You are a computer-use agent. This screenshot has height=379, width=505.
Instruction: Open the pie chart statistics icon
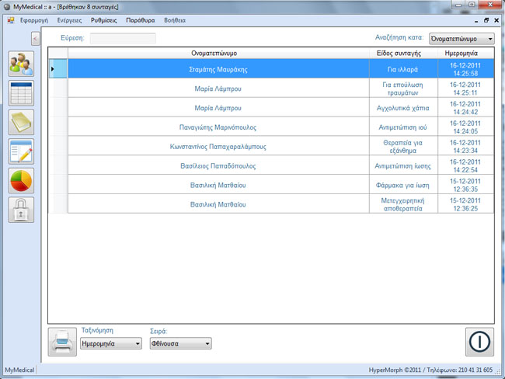tap(21, 181)
